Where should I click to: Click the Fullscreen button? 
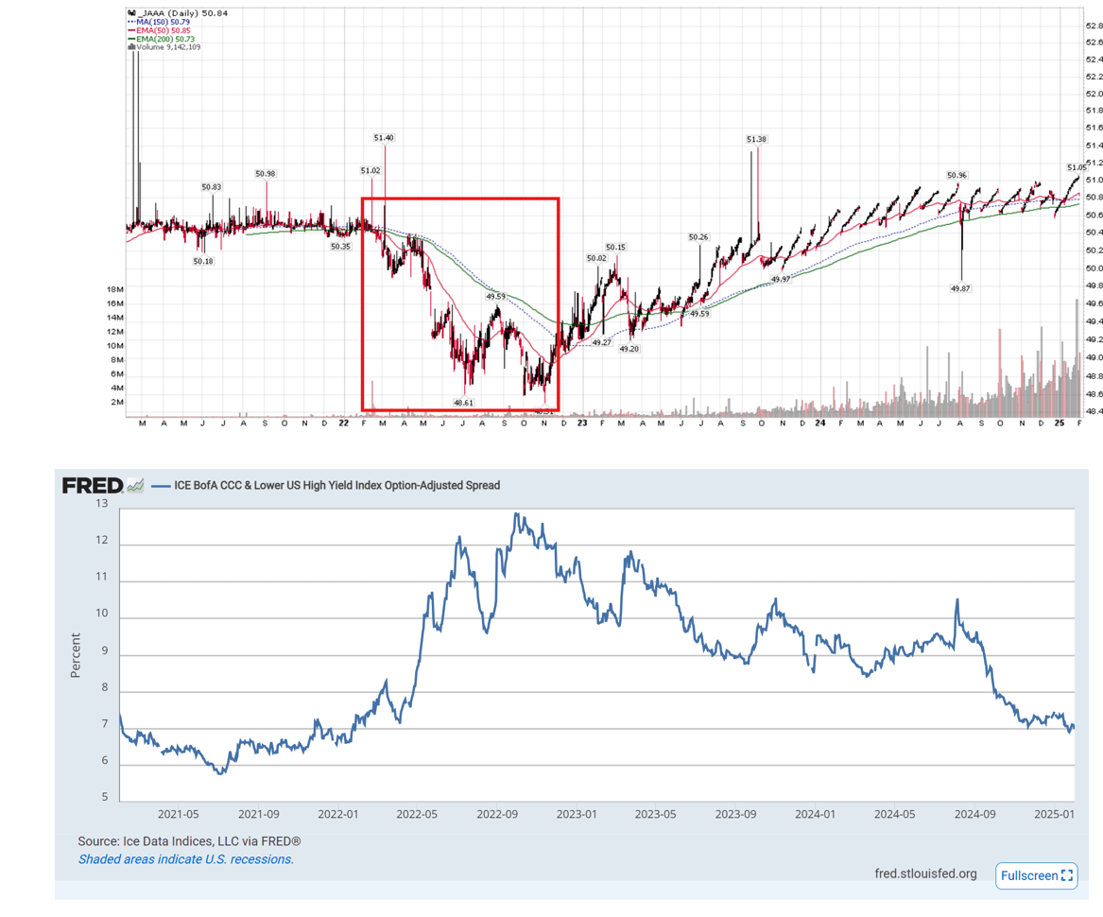pos(1036,875)
